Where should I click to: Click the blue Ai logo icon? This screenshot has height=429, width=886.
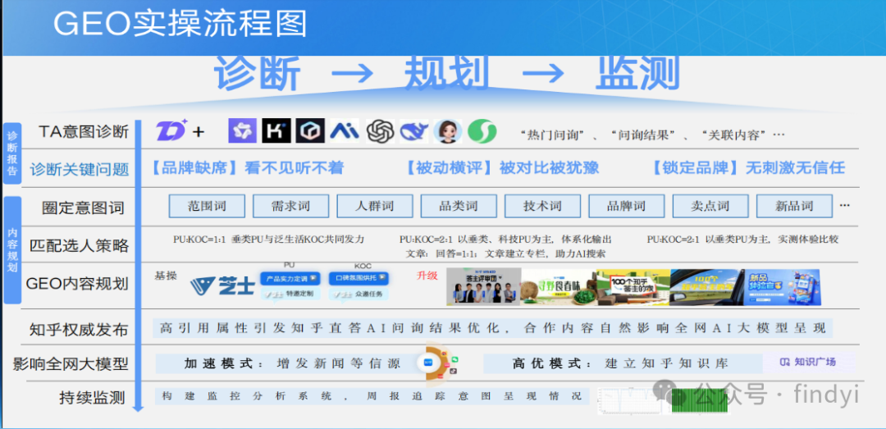pos(345,130)
